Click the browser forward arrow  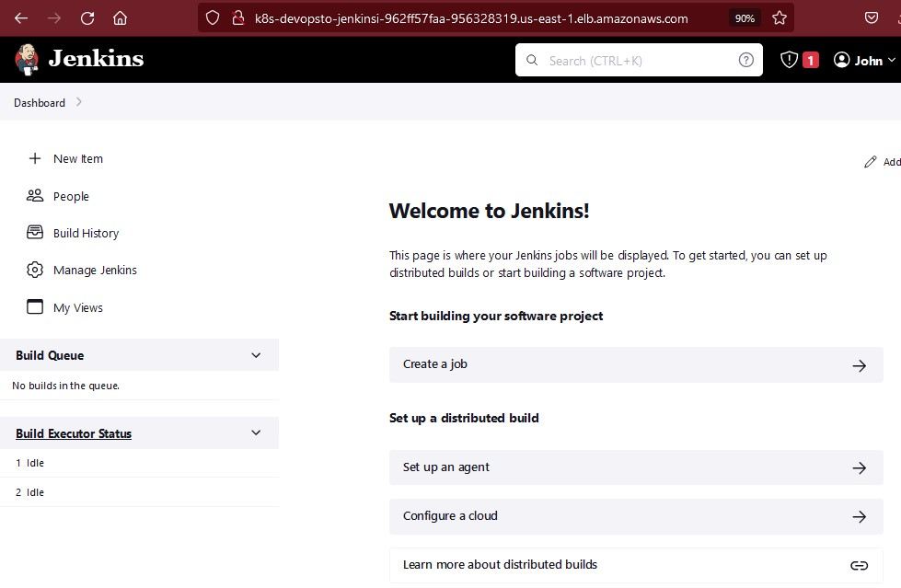point(54,17)
